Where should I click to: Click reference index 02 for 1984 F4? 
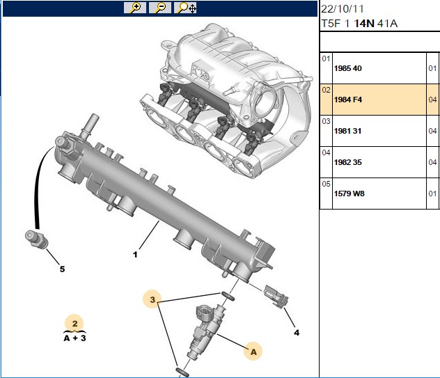[326, 90]
